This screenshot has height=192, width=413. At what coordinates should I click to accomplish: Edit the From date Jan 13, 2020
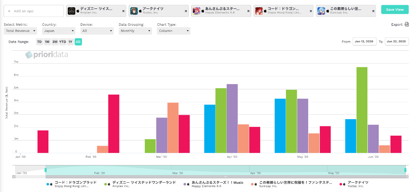(365, 41)
